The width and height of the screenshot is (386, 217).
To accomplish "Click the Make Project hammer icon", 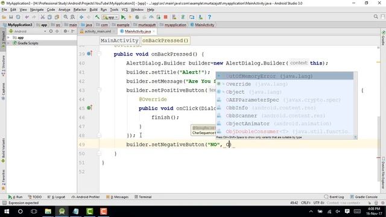I will pyautogui.click(x=97, y=17).
